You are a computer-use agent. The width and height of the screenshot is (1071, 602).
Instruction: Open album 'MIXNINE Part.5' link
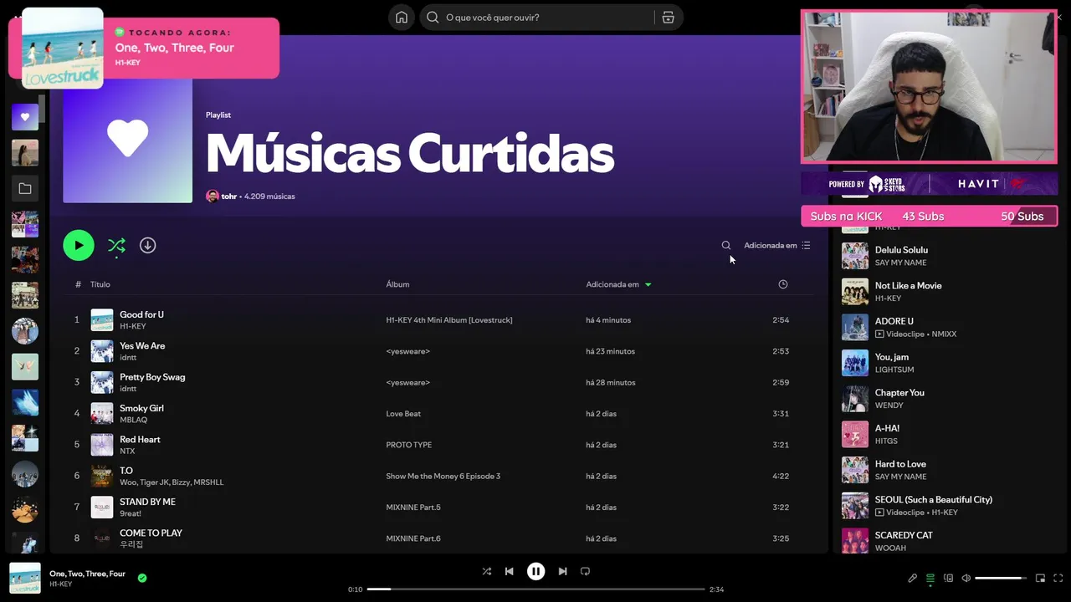pyautogui.click(x=413, y=508)
